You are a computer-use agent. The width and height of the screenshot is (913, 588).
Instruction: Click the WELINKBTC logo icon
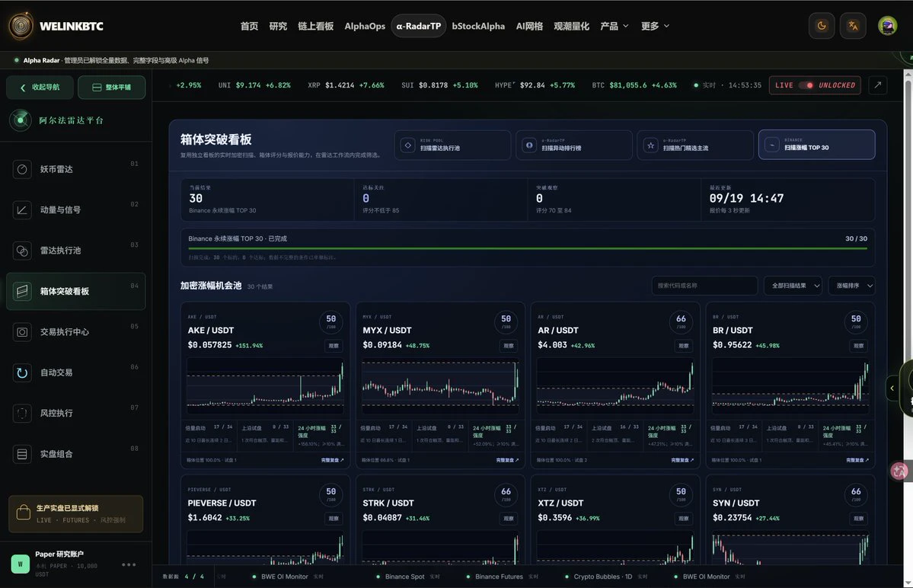[21, 26]
